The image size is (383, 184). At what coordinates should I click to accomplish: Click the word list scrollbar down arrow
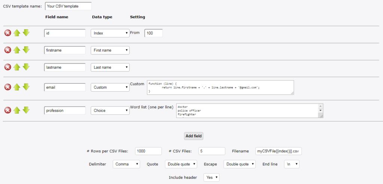[x=321, y=110]
